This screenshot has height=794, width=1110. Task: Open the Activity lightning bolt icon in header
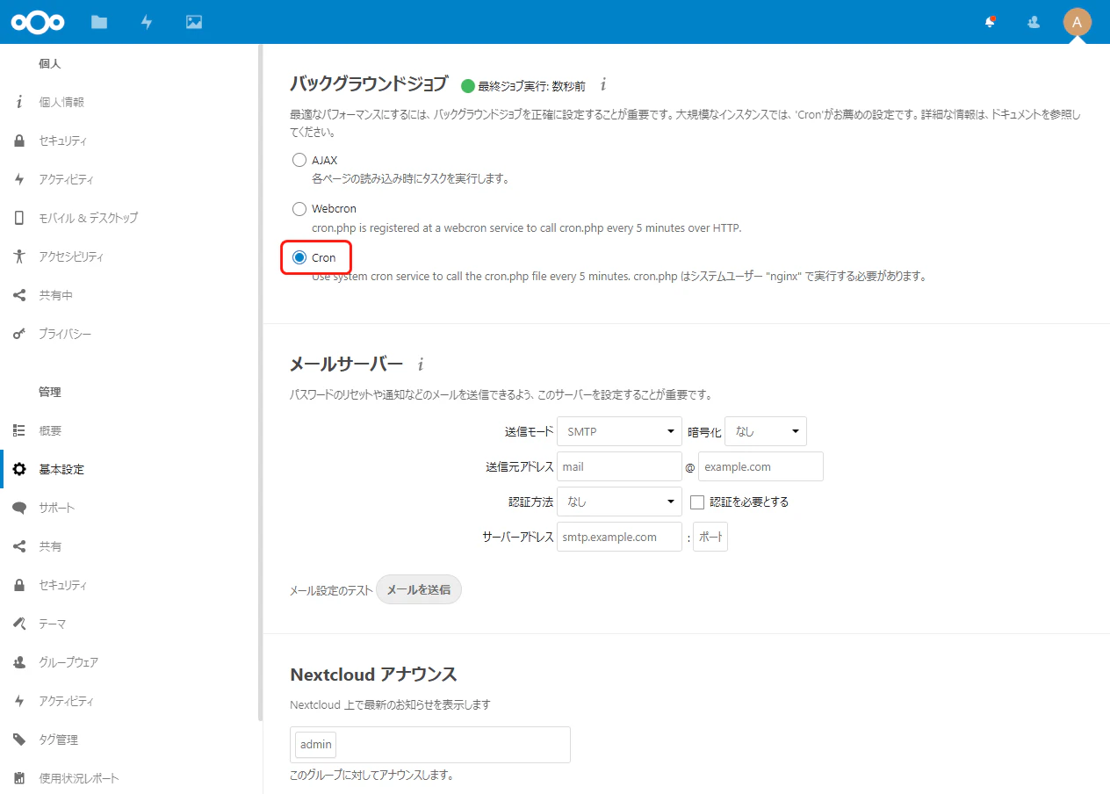[x=147, y=22]
